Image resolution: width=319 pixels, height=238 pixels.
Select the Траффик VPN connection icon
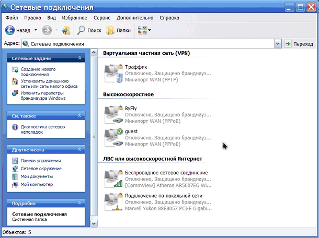[x=113, y=73]
